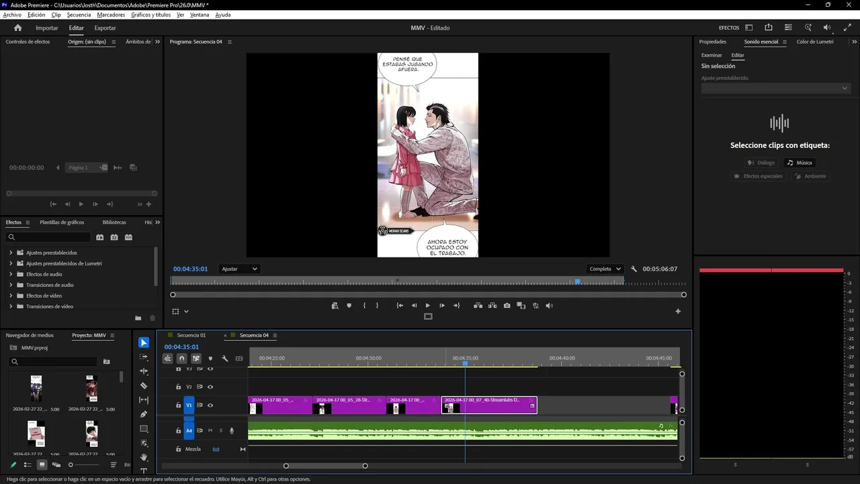Open the Completa playback resolution dropdown
860x484 pixels.
pyautogui.click(x=605, y=269)
